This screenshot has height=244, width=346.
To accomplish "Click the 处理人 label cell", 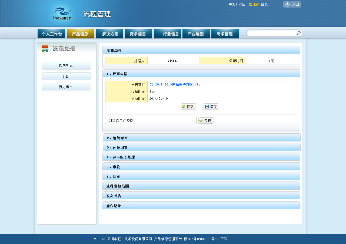I will pos(126,61).
